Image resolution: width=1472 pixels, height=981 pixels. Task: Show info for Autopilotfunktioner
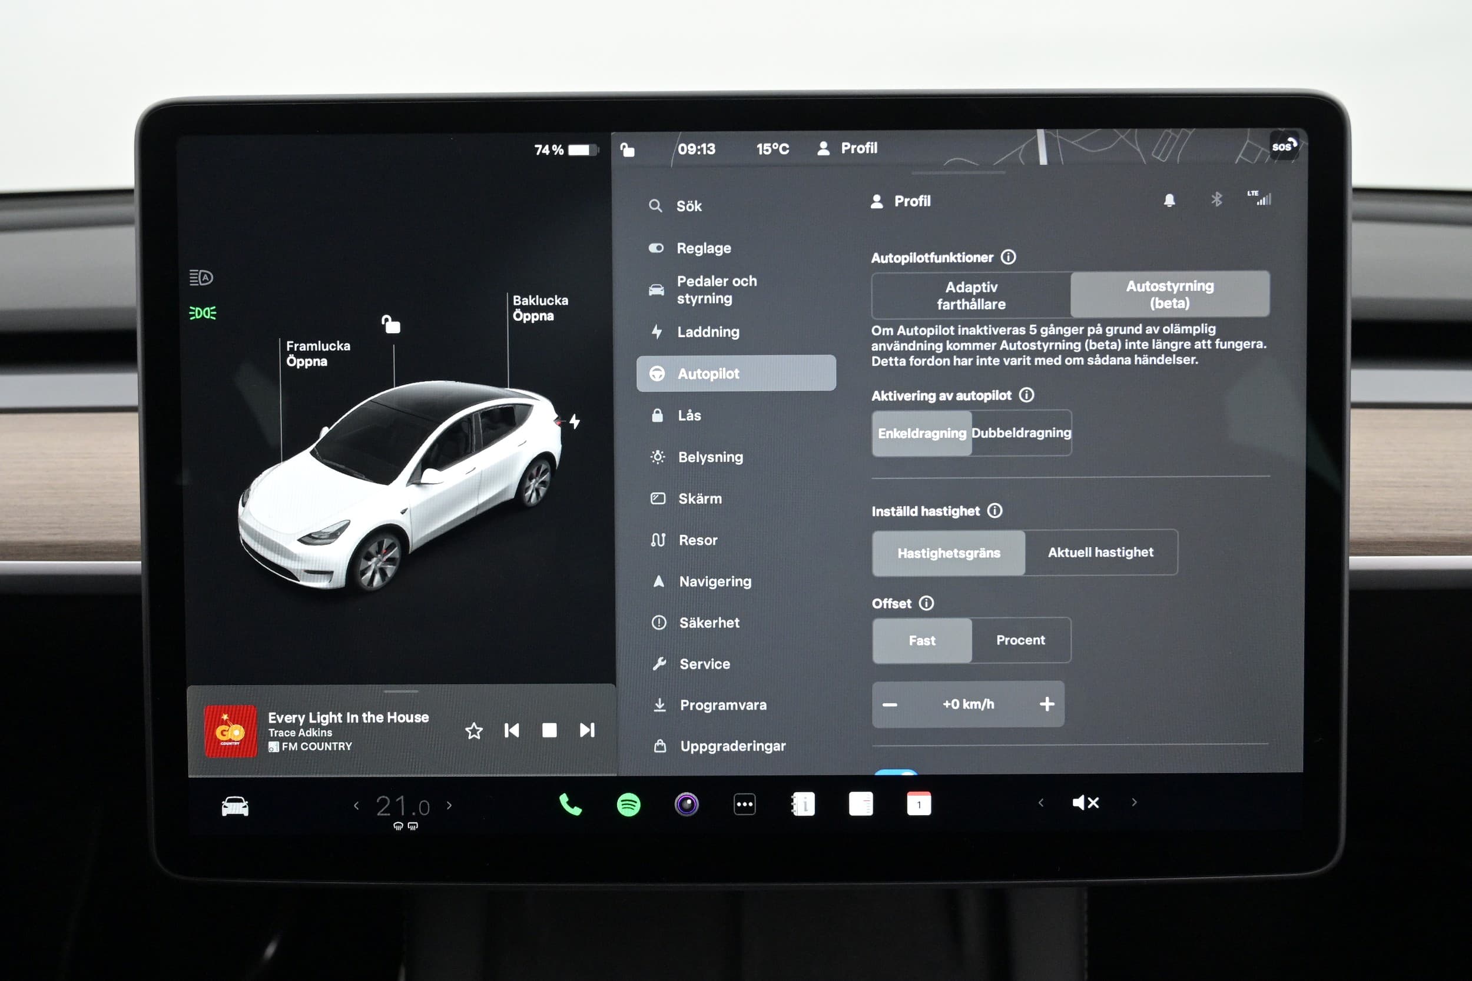[1008, 257]
